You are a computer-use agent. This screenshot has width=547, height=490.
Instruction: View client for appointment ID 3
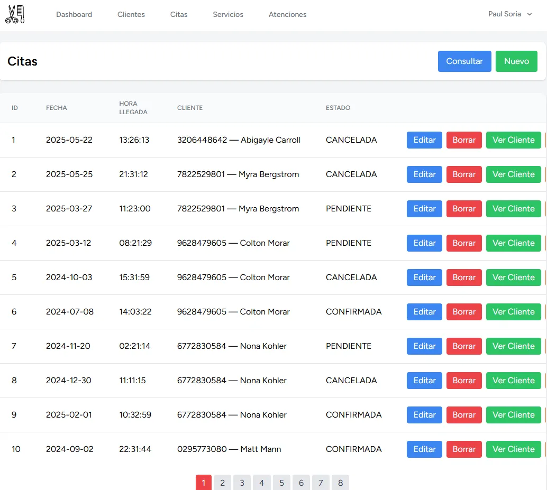point(513,209)
